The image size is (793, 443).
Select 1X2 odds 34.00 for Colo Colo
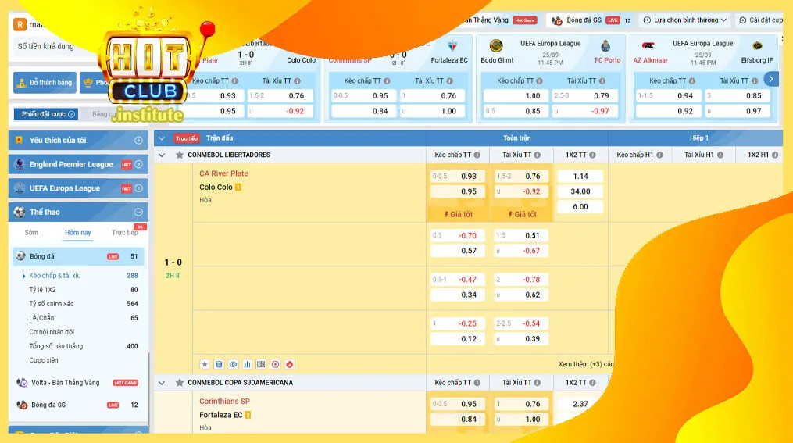click(580, 191)
